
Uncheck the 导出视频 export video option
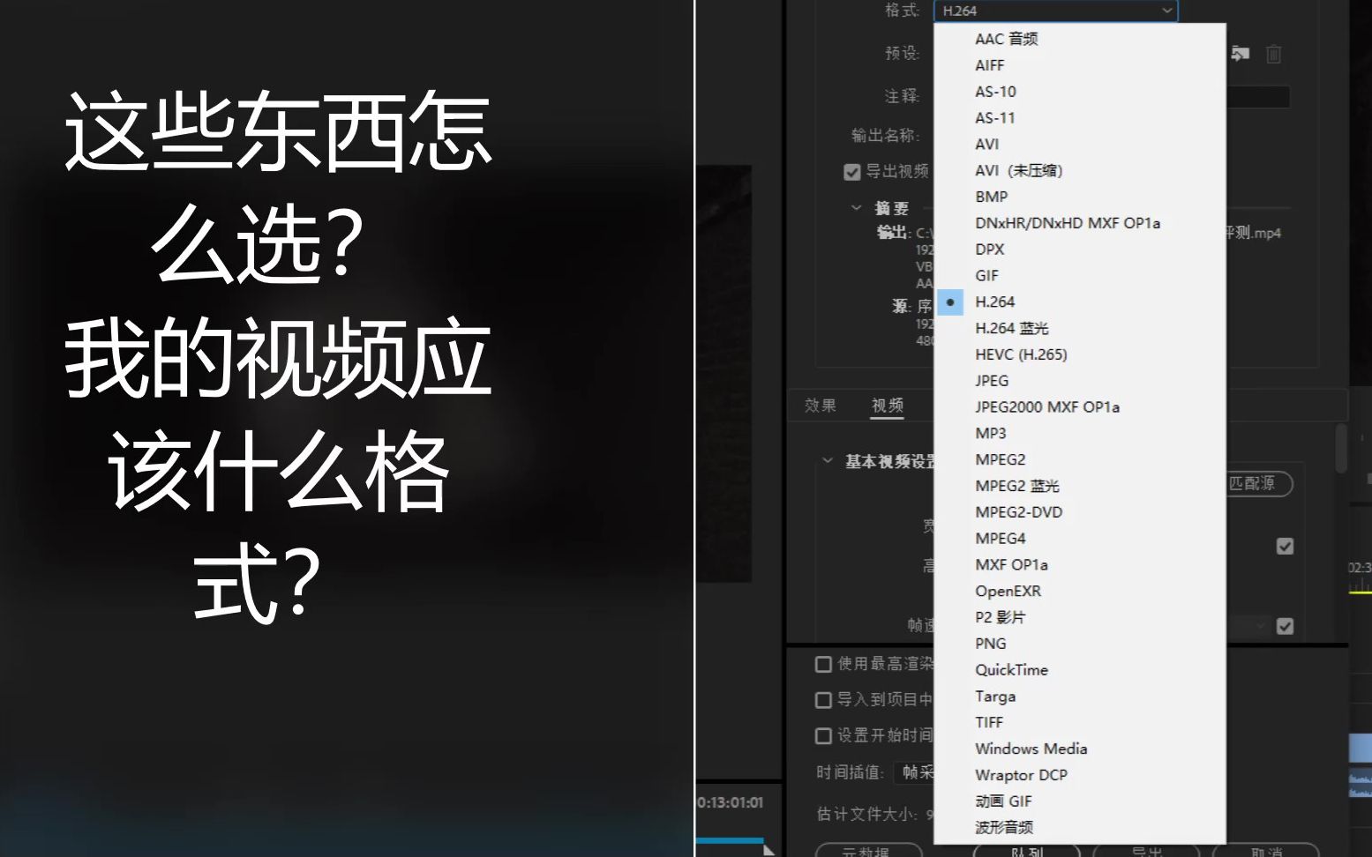[x=851, y=171]
